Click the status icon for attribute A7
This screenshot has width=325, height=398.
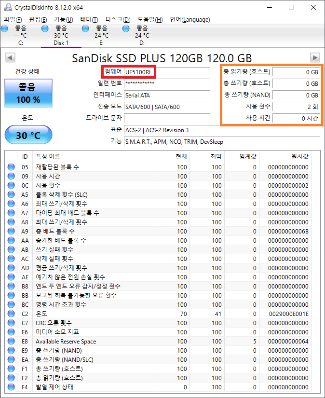(11, 213)
